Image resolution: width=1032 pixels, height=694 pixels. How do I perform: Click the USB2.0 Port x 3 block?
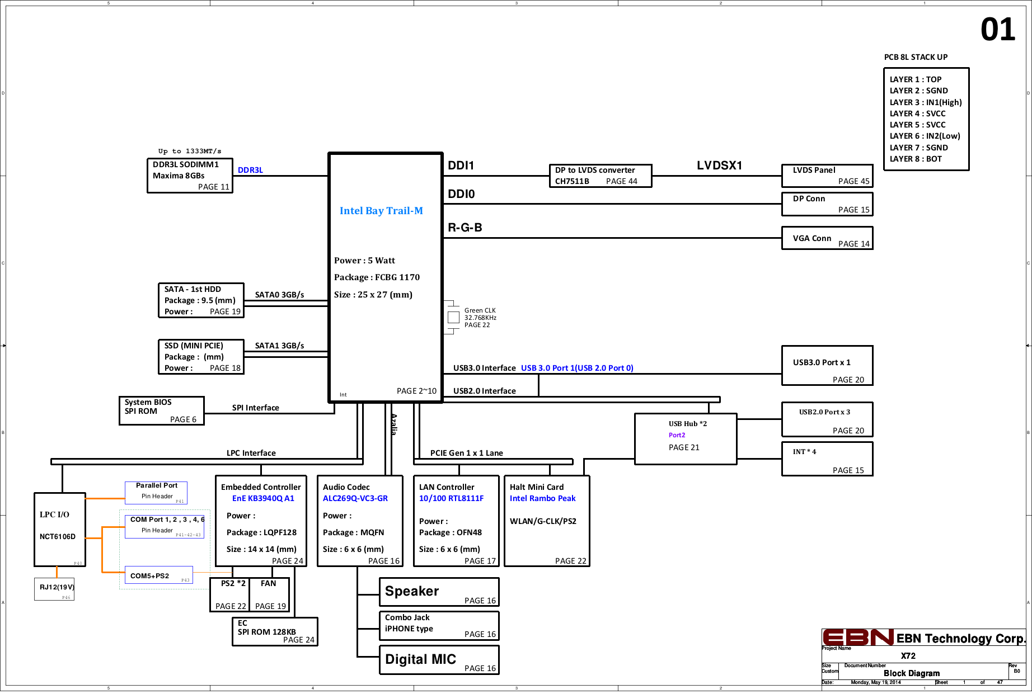pyautogui.click(x=827, y=419)
